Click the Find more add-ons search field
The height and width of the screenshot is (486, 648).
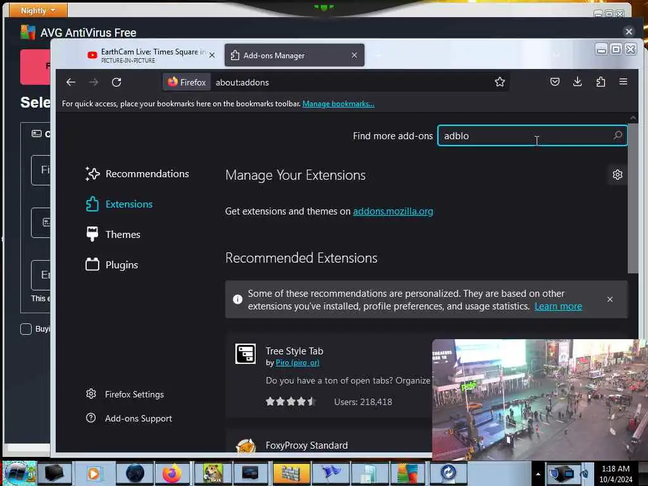[532, 135]
